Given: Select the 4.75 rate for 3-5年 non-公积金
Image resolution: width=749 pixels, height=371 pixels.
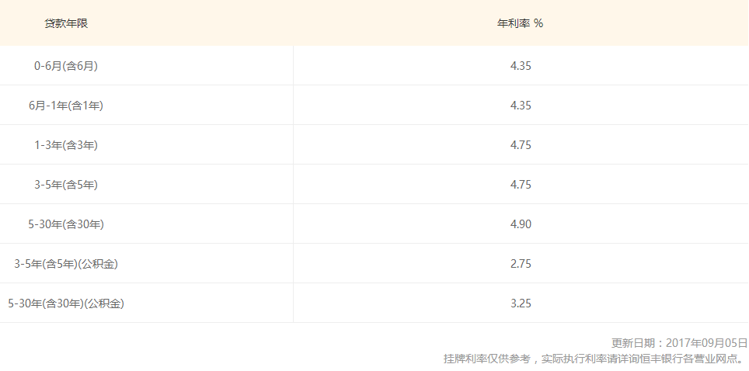Looking at the screenshot, I should [x=521, y=185].
